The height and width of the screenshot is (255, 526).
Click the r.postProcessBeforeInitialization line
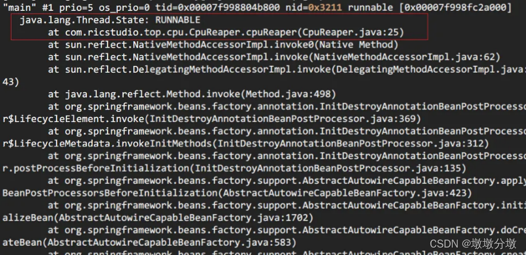(97, 168)
